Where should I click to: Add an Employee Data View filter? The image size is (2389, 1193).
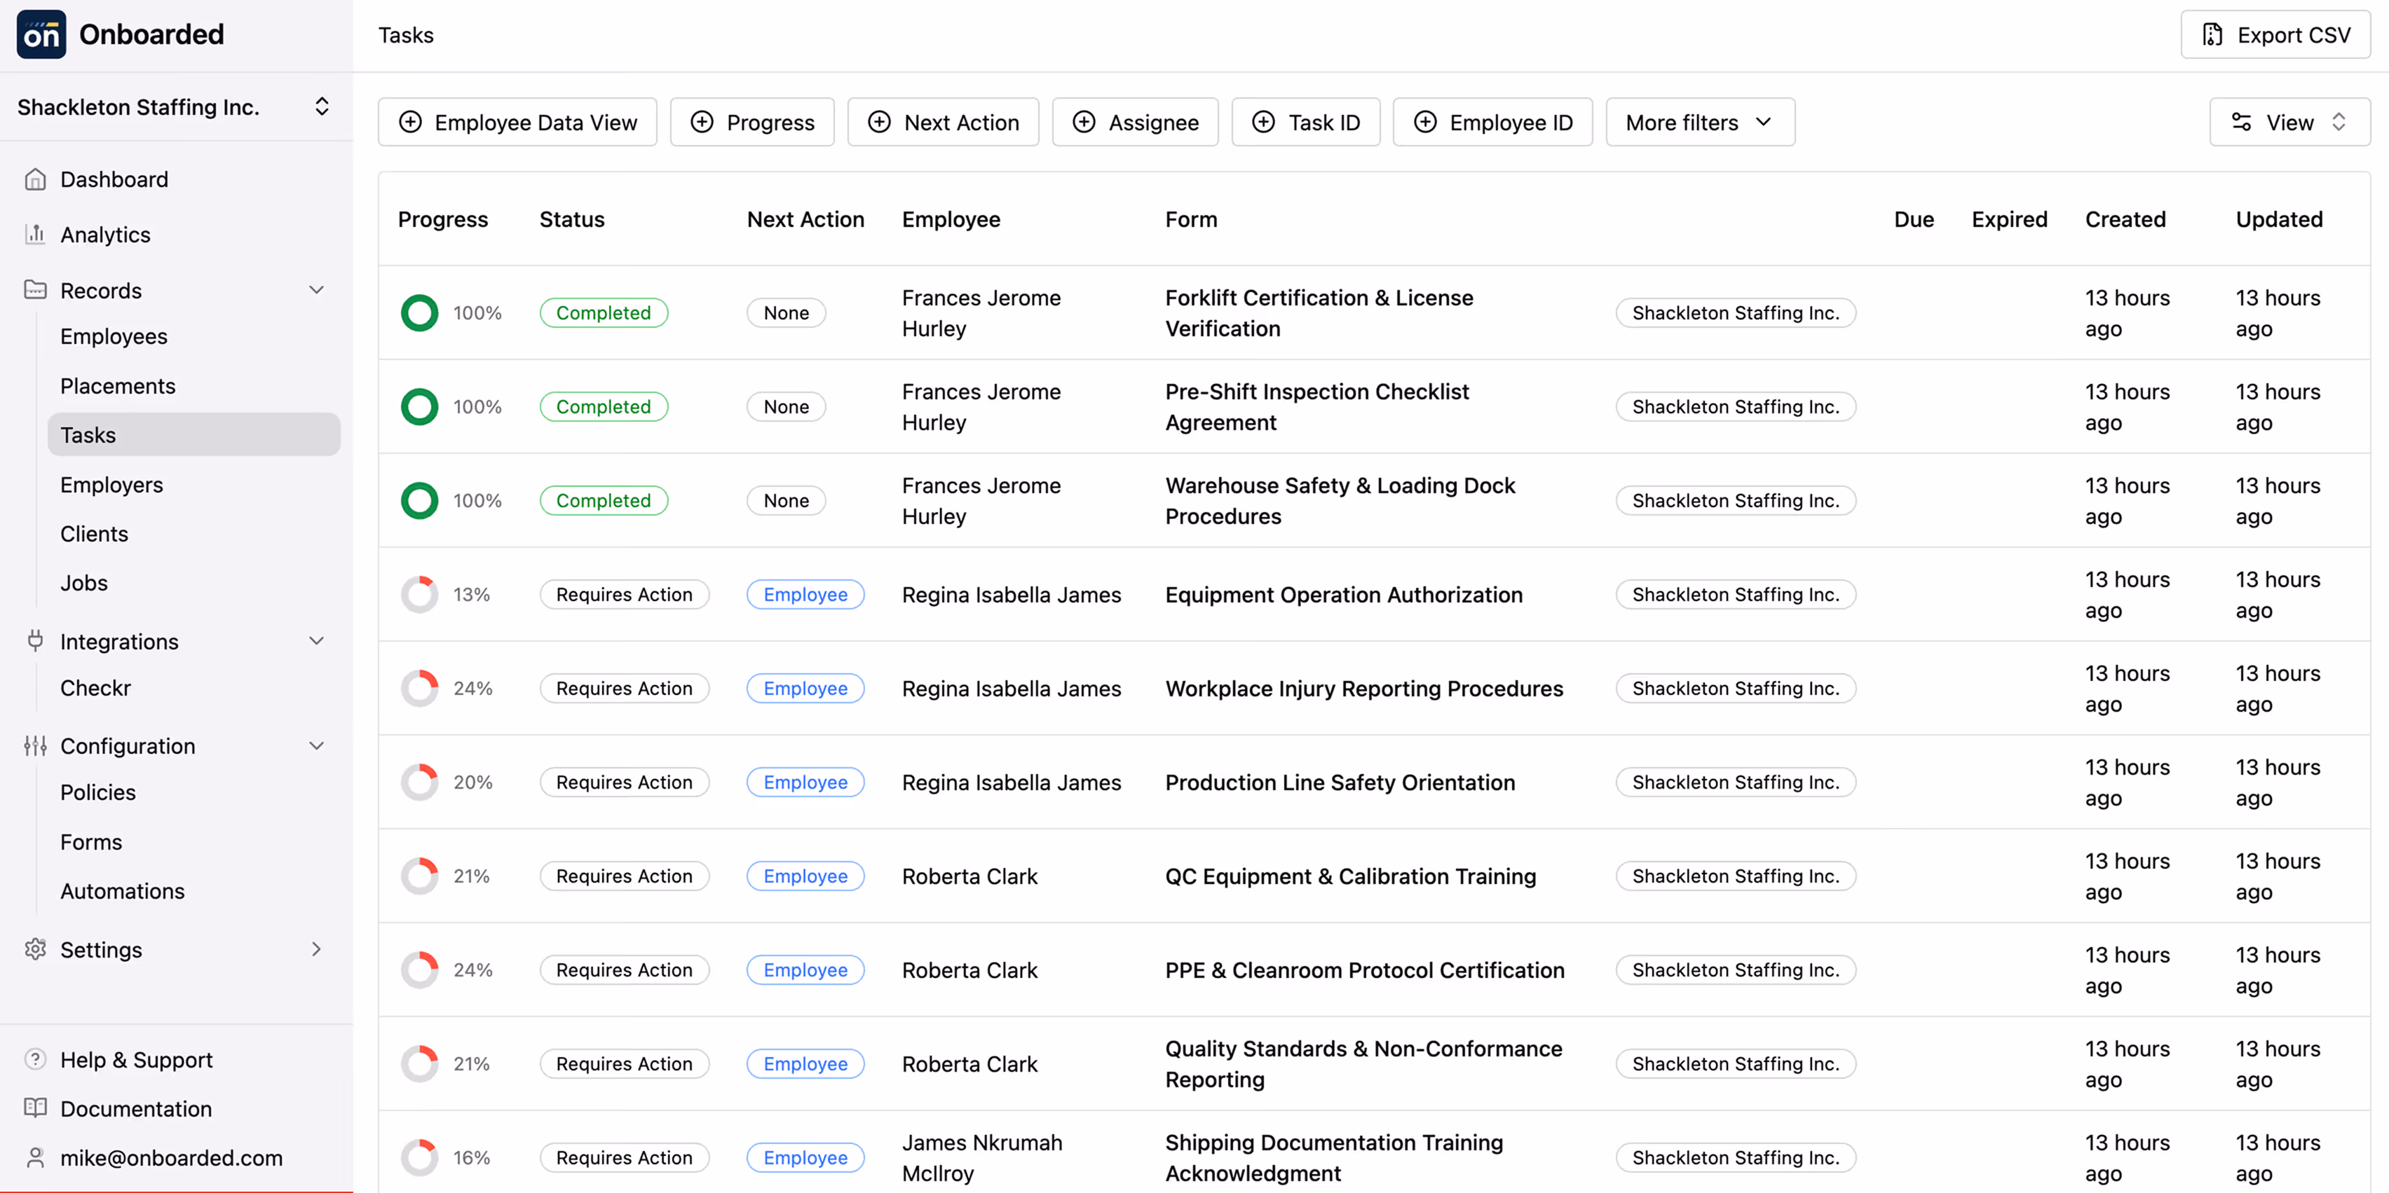pyautogui.click(x=517, y=121)
